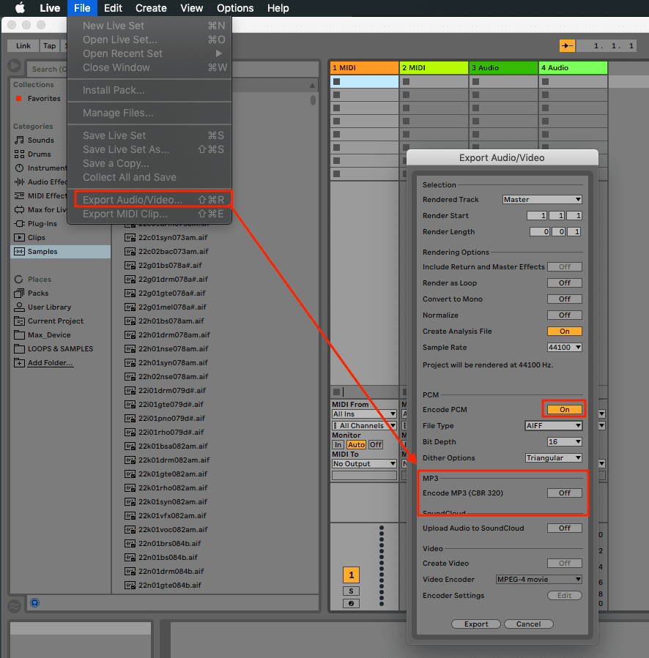This screenshot has height=658, width=649.
Task: Open the View menu
Action: [x=191, y=8]
